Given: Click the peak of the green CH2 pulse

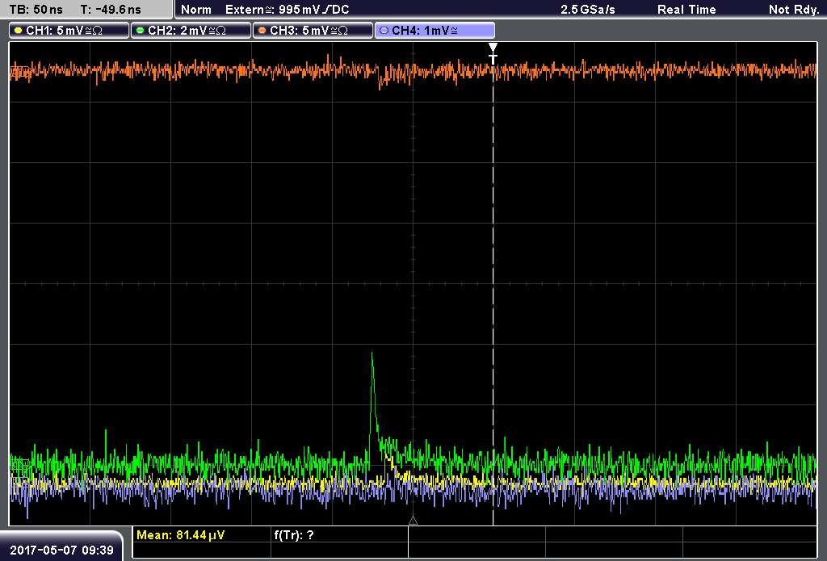Looking at the screenshot, I should [x=372, y=354].
